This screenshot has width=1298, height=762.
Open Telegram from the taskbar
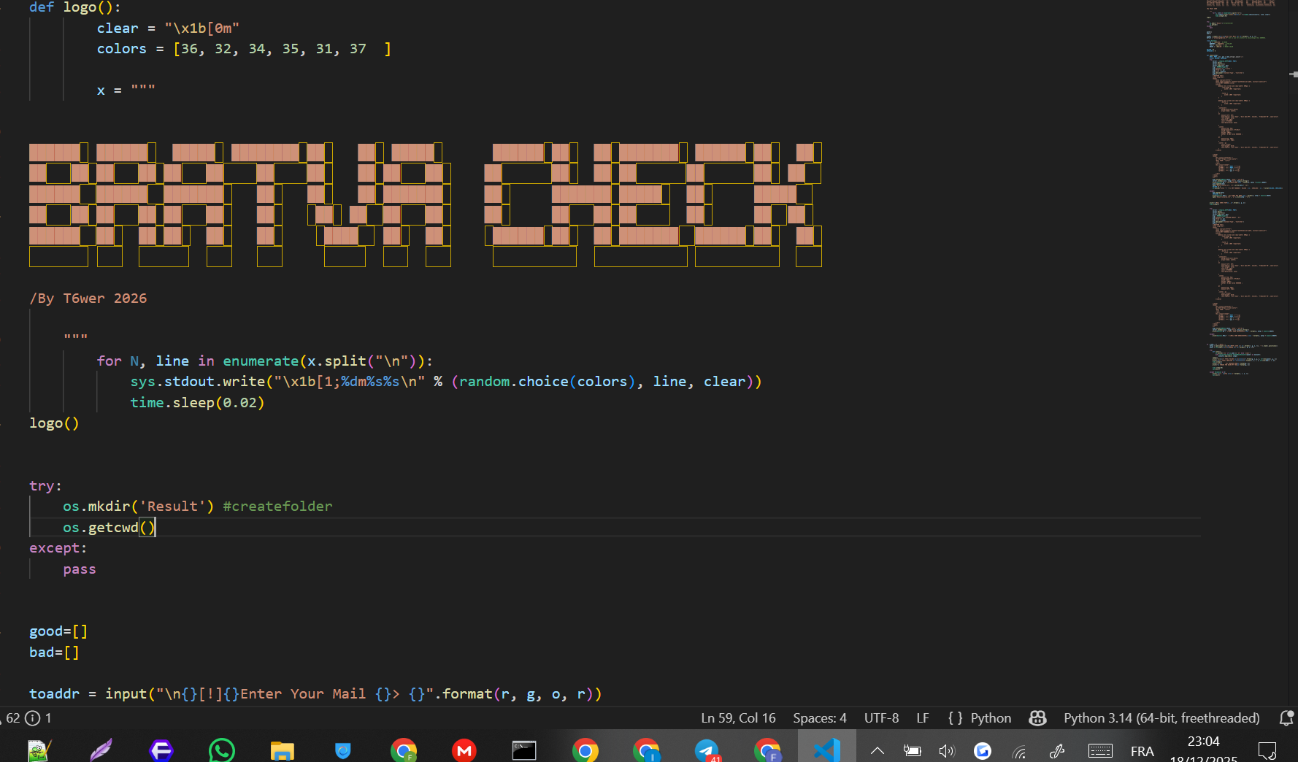coord(707,750)
